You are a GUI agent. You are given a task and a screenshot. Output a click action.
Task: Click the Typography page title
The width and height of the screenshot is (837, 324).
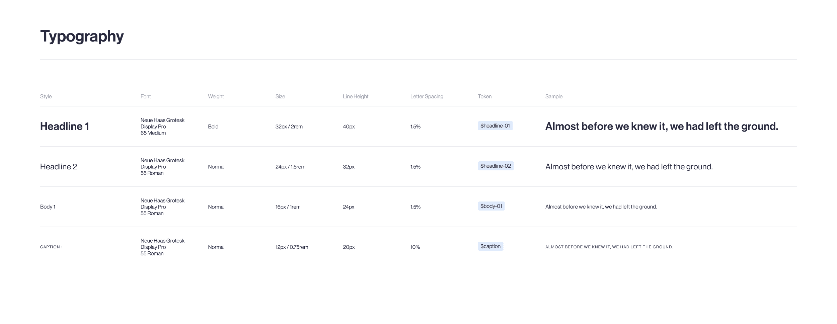82,36
